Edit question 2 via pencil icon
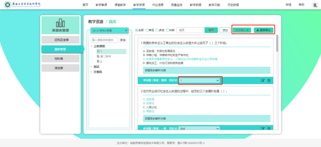 [x=263, y=128]
